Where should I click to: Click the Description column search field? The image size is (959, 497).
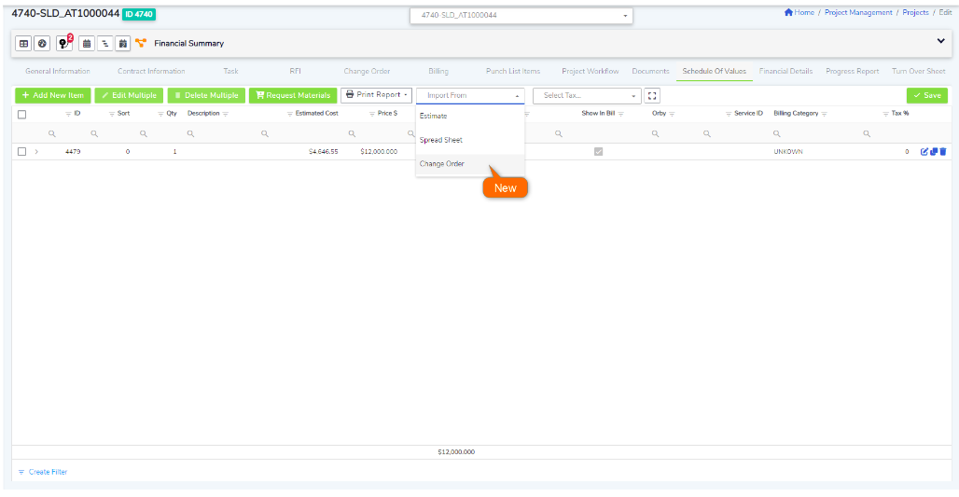click(x=220, y=133)
